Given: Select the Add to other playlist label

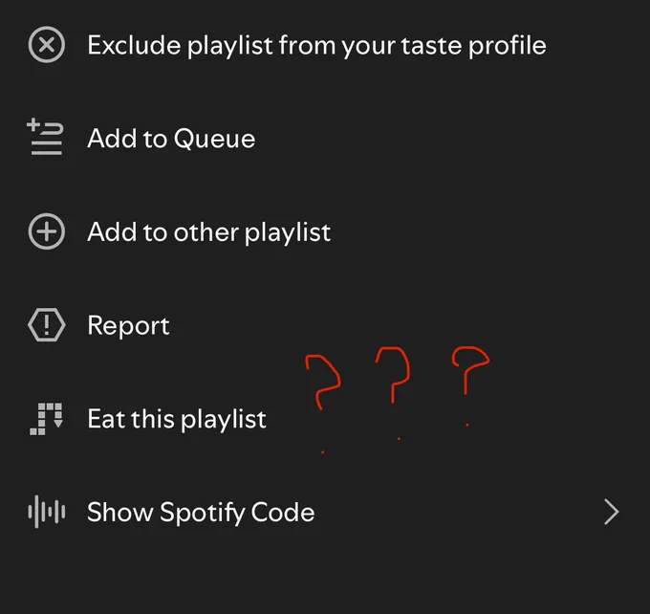Looking at the screenshot, I should pos(209,232).
